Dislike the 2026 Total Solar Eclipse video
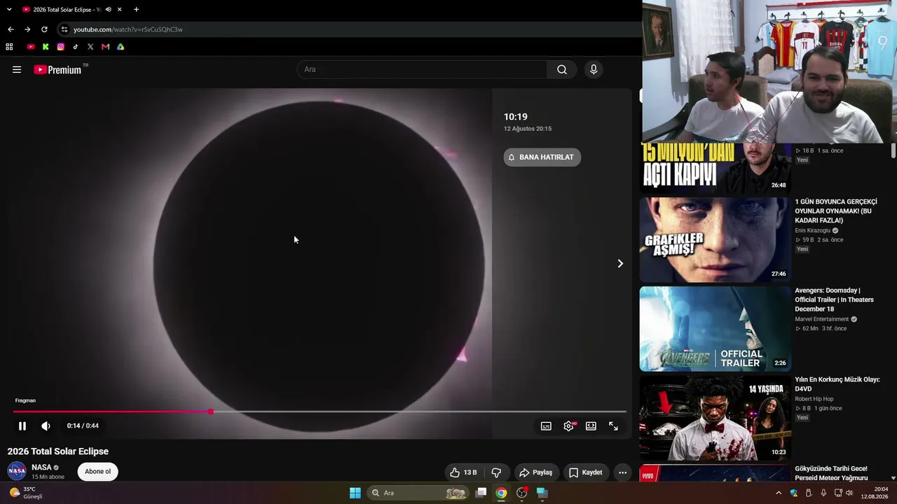897x504 pixels. [x=496, y=472]
